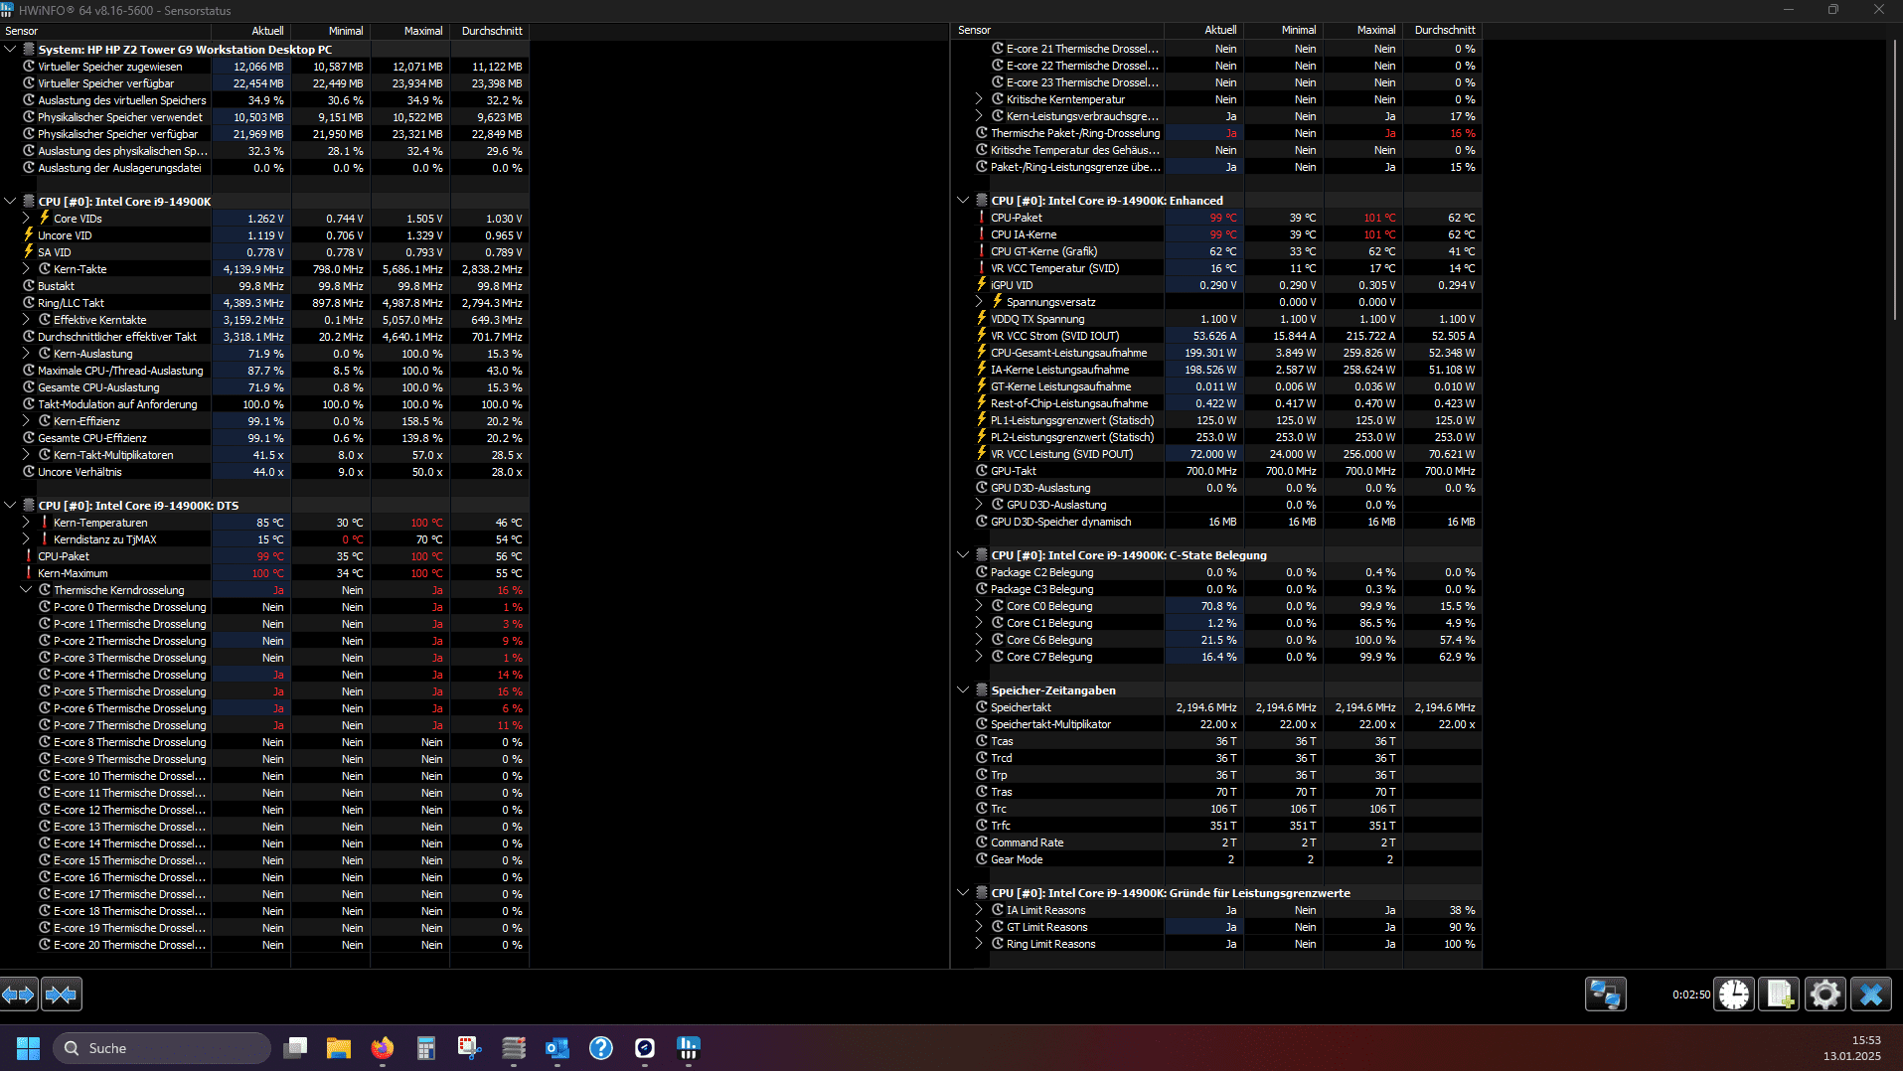Open Snipping Tool from taskbar
Screen dimensions: 1903x1071
(x=470, y=1048)
